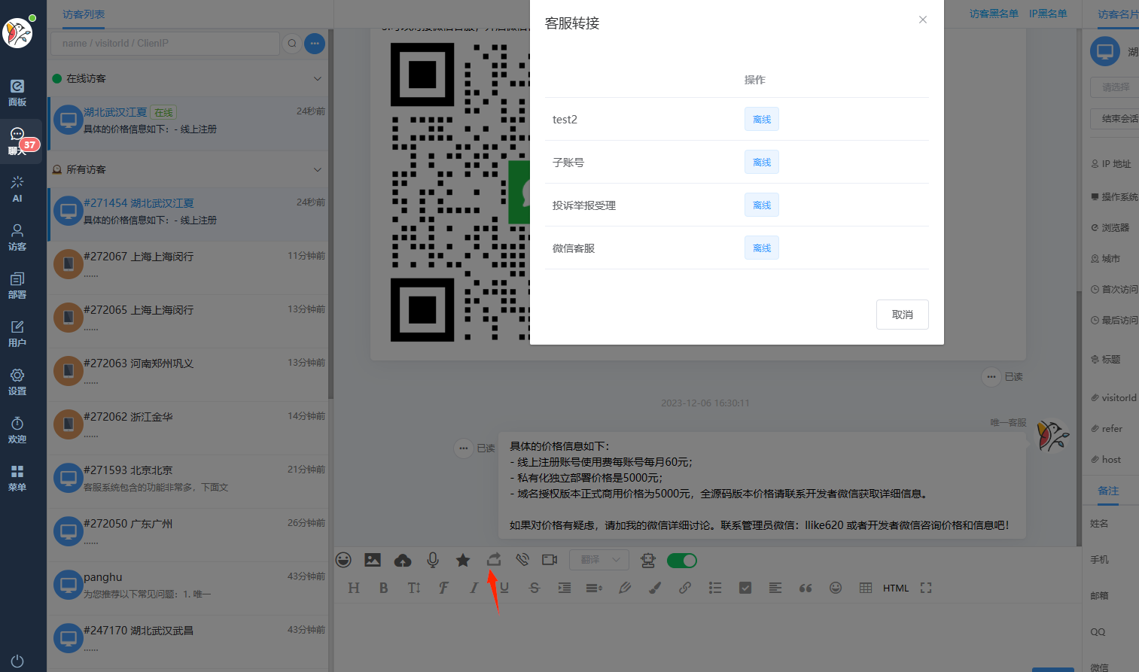Screen dimensions: 1139x672
Task: Open the IP黑名单 link
Action: point(1048,14)
